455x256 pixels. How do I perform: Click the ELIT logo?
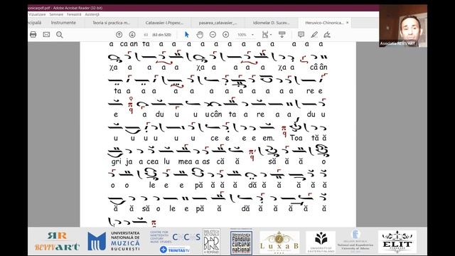(397, 242)
